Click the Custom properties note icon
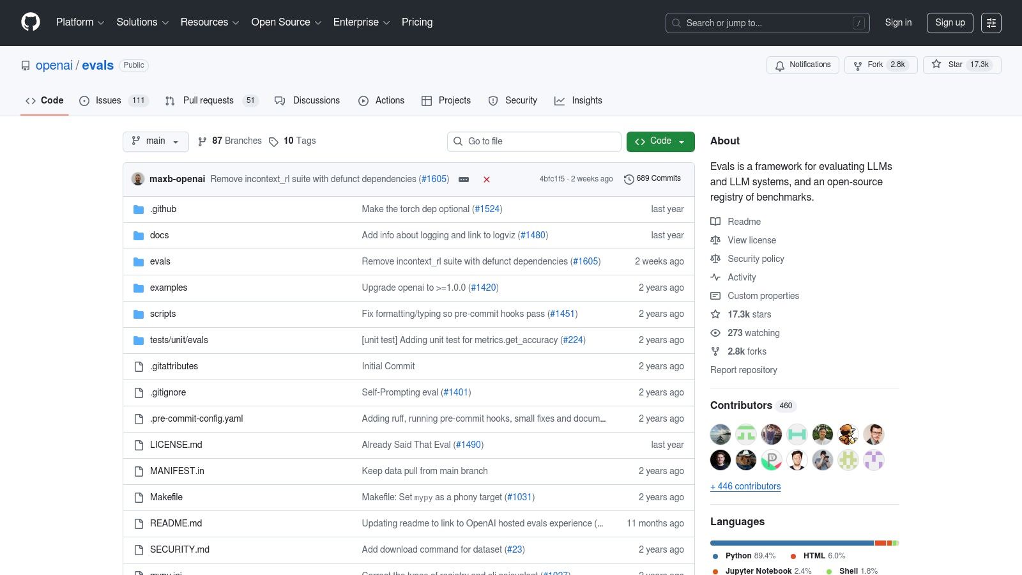Screen dimensions: 1022x575 coord(715,296)
